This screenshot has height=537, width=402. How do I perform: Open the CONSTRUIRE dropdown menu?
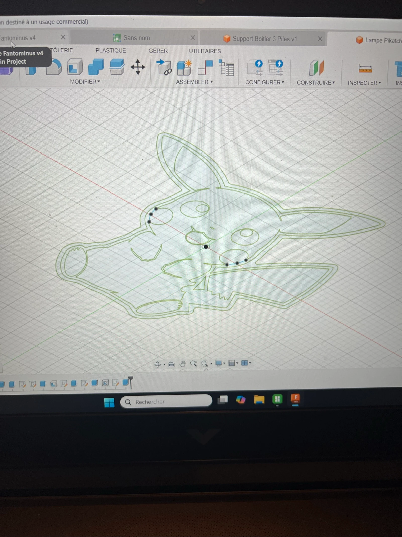[316, 83]
